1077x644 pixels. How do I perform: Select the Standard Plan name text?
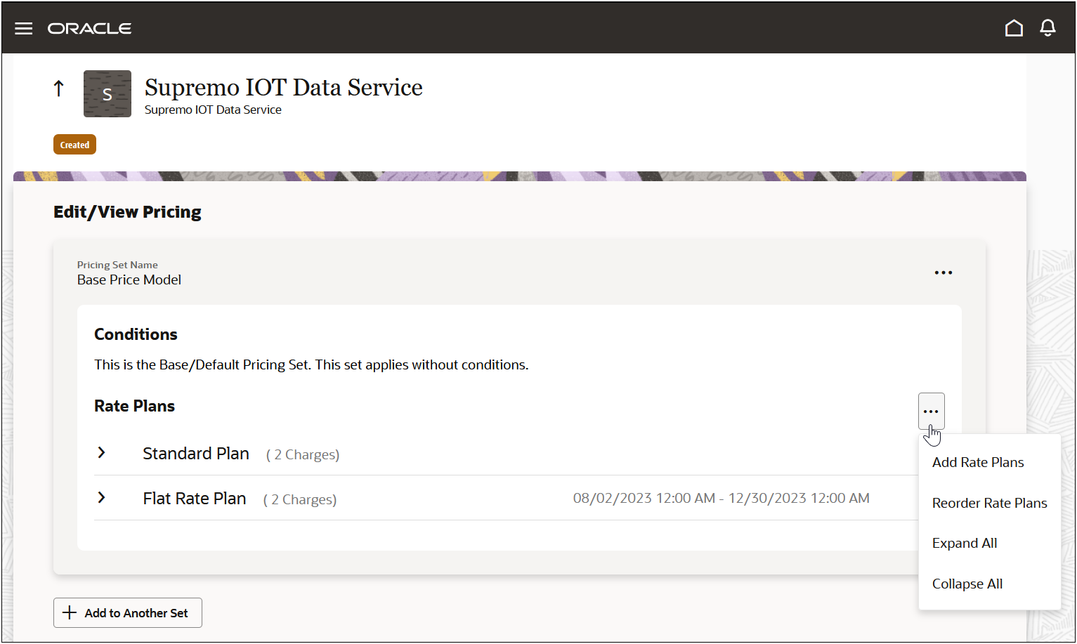[x=196, y=454]
